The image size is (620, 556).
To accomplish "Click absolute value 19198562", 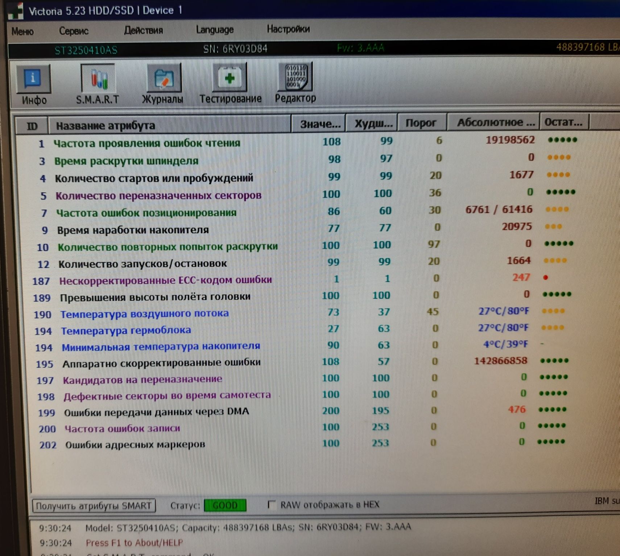I will (x=510, y=140).
